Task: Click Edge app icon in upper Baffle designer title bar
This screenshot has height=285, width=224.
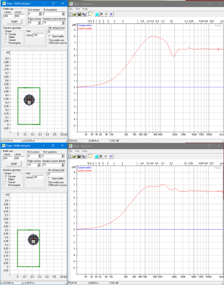Action: tap(4, 3)
